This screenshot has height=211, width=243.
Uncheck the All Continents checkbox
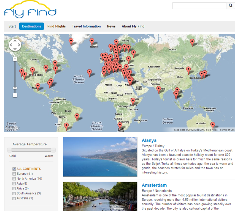14,169
